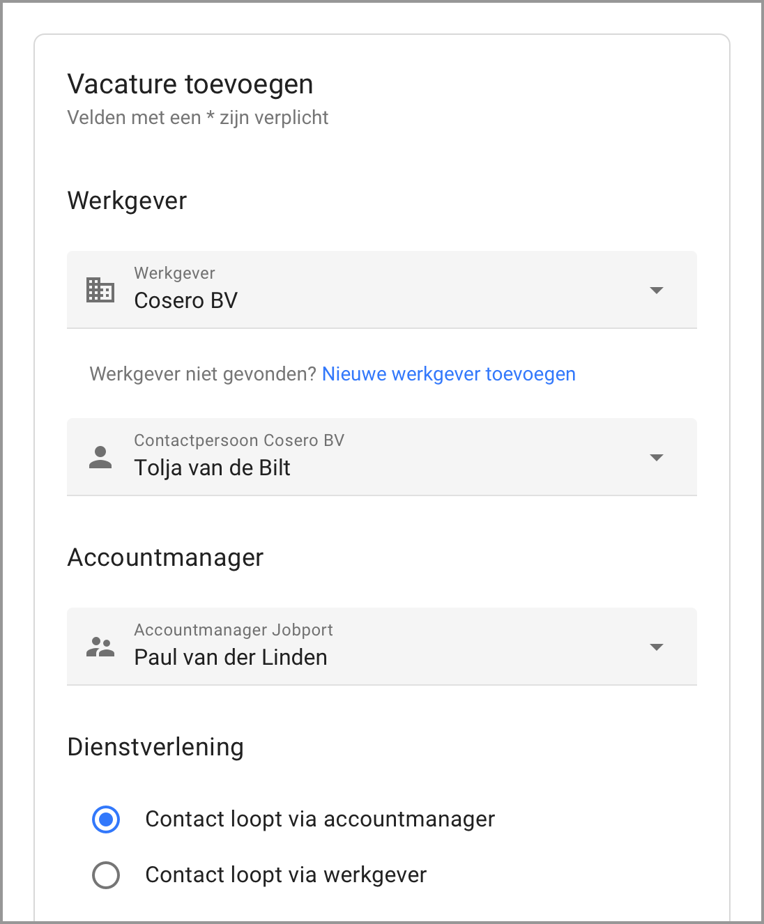
Task: Click the 'Accountmanager Jobport' field label
Action: click(x=234, y=630)
